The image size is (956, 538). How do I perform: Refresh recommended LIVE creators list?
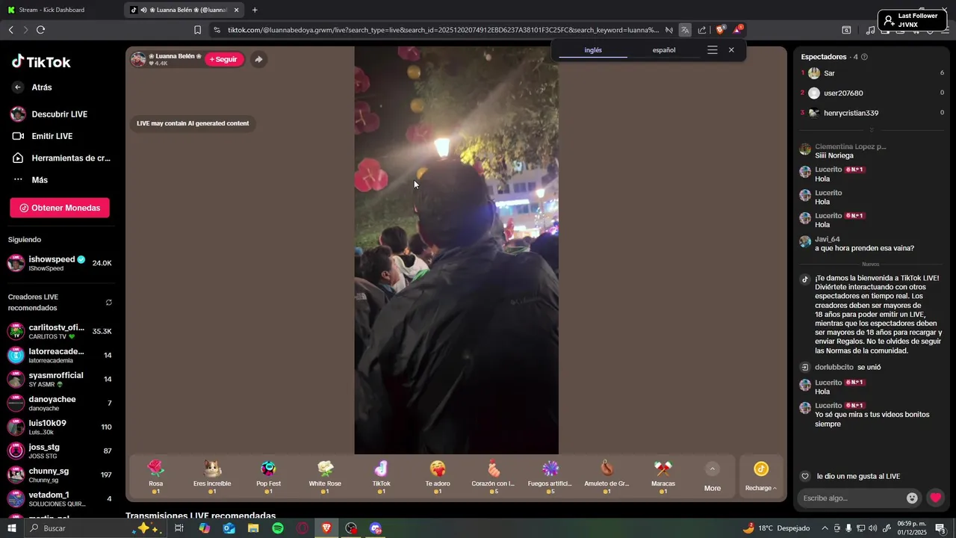pos(109,303)
